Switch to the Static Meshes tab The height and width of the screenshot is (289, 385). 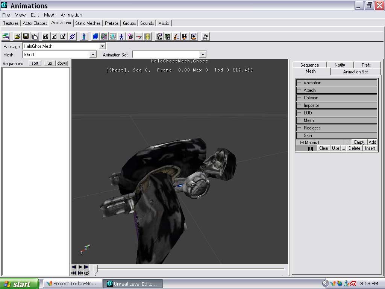(88, 23)
